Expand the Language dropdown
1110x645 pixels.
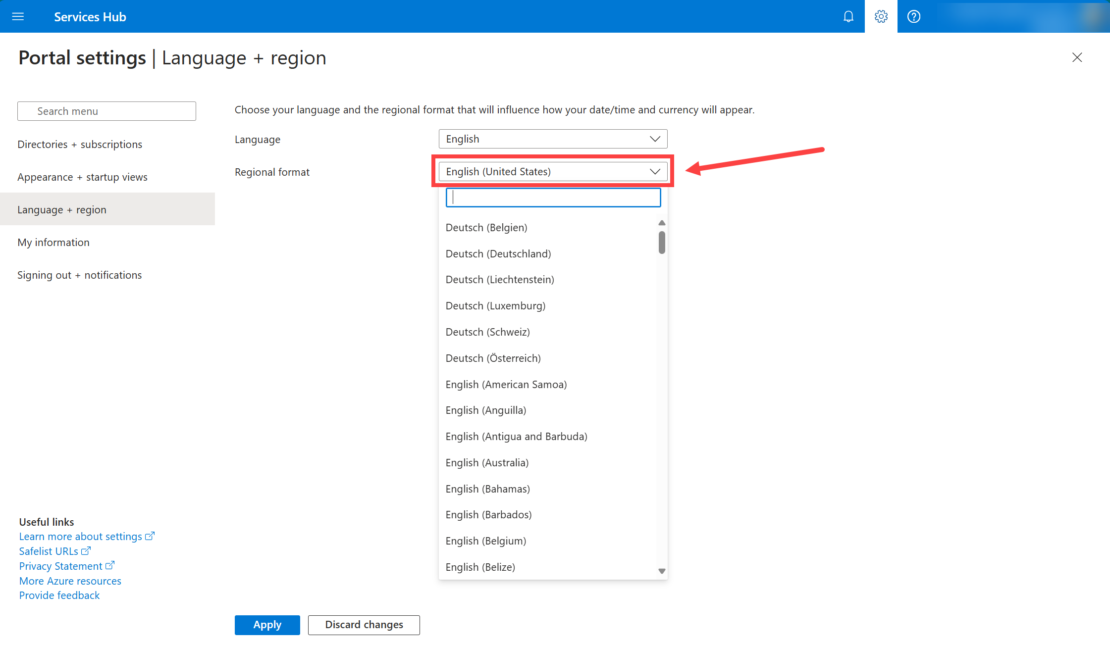(553, 139)
